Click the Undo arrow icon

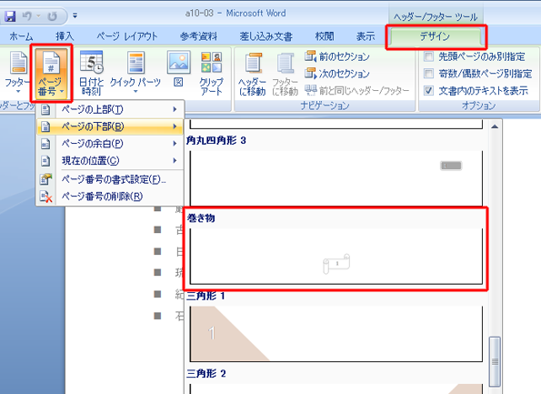click(x=26, y=15)
